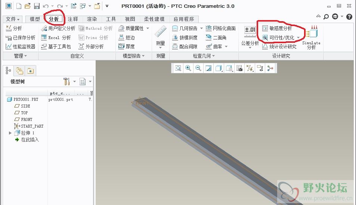
Task: Run 厚度 analysis
Action: point(127,47)
